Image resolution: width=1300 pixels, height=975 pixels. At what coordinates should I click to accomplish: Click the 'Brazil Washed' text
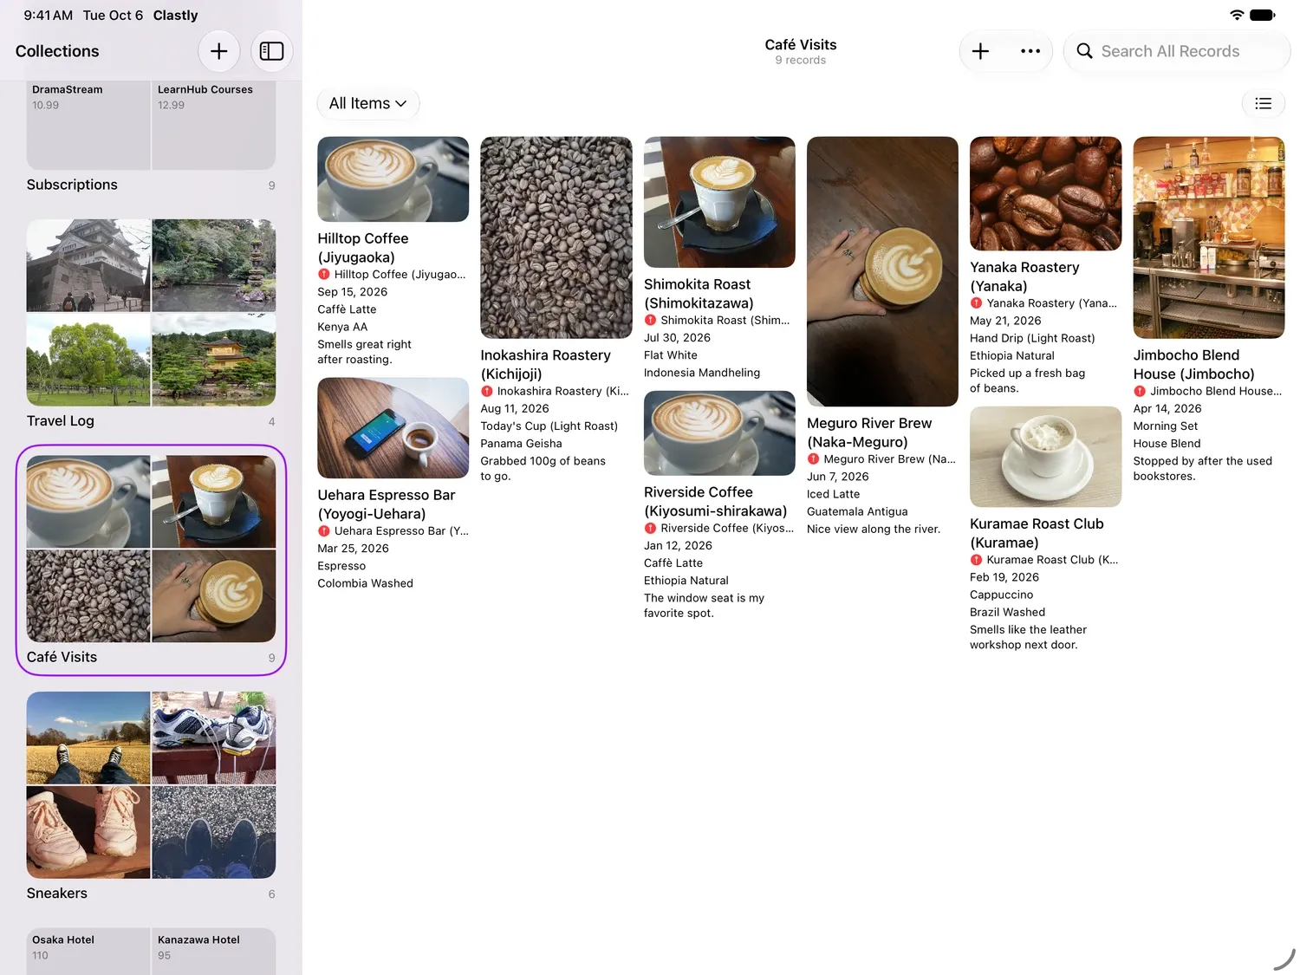1007,612
